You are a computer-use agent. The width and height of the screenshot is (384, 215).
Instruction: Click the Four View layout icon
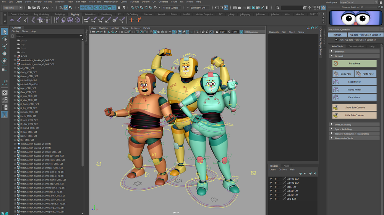(5, 100)
